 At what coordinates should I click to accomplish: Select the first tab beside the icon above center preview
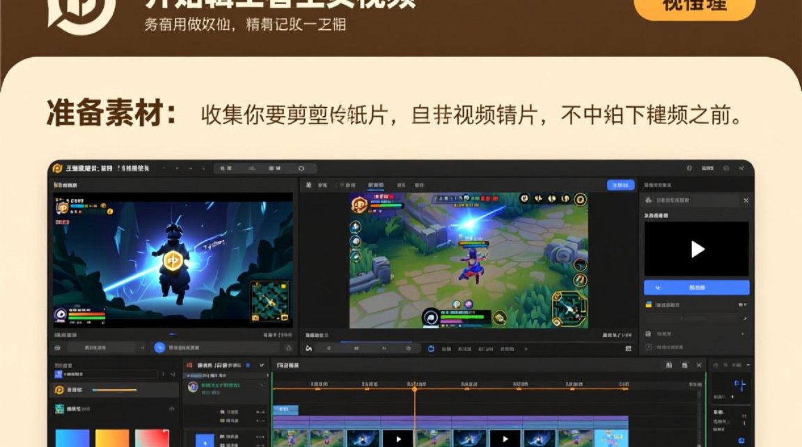[x=323, y=185]
